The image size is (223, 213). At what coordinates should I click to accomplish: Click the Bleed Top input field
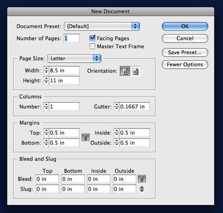click(x=47, y=179)
